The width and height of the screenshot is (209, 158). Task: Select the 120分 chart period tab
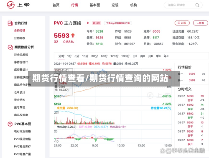pyautogui.click(x=115, y=56)
